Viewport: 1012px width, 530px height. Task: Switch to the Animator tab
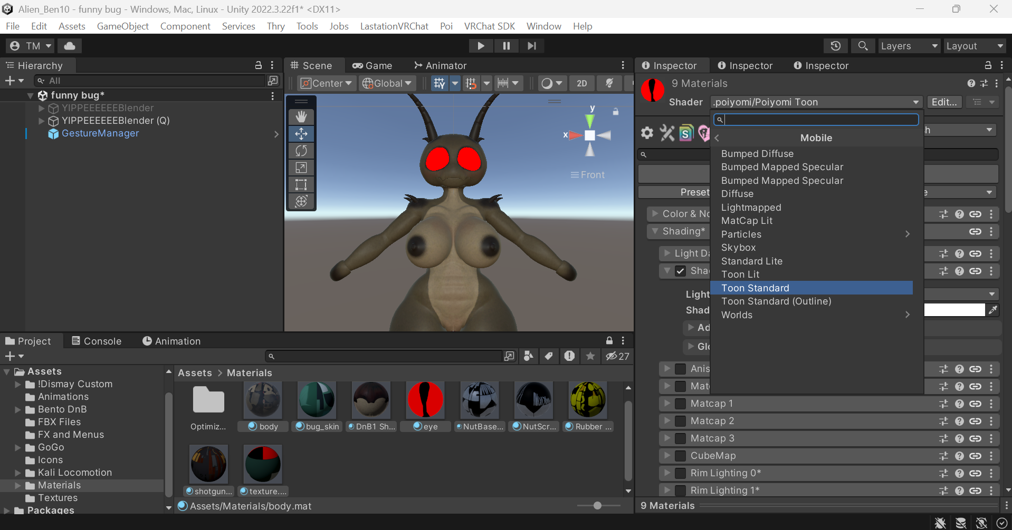click(x=440, y=66)
